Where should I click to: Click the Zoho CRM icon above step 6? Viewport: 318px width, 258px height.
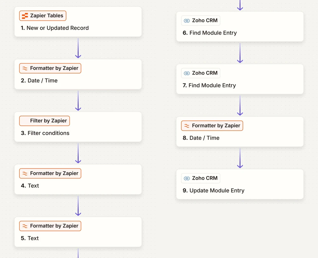click(x=187, y=21)
